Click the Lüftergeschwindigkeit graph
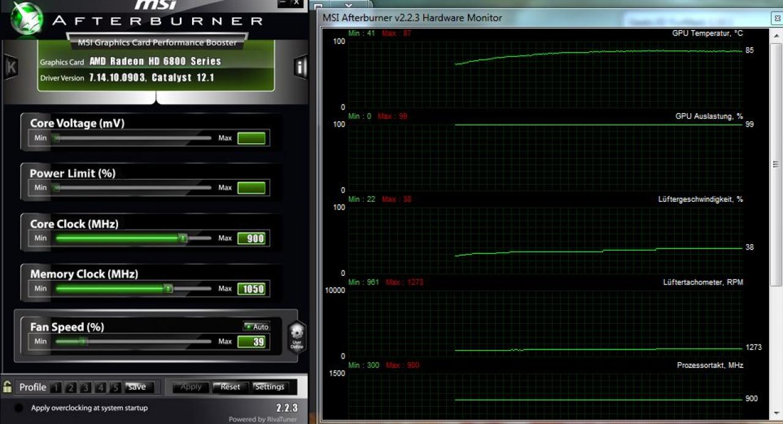This screenshot has height=424, width=783. tap(546, 240)
